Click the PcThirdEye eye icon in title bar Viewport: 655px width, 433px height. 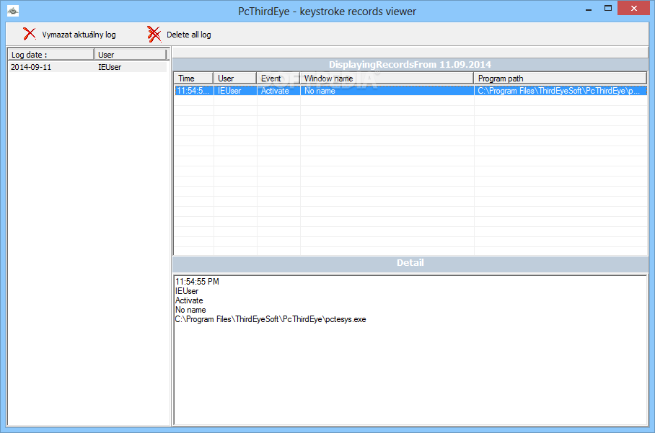click(13, 12)
